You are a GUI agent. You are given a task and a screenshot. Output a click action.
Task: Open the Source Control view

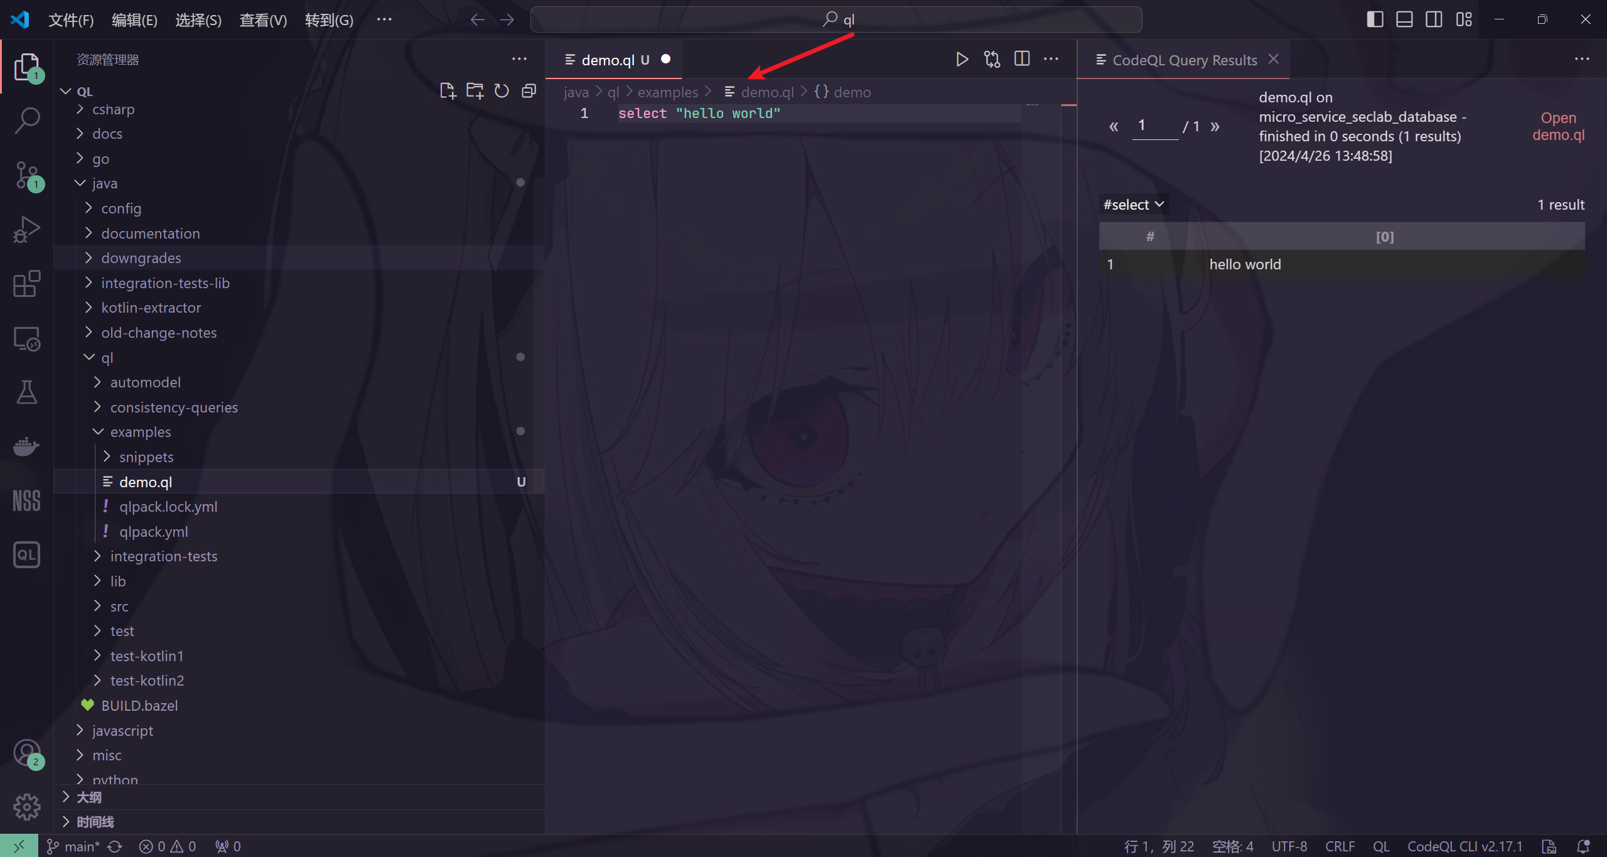[26, 175]
